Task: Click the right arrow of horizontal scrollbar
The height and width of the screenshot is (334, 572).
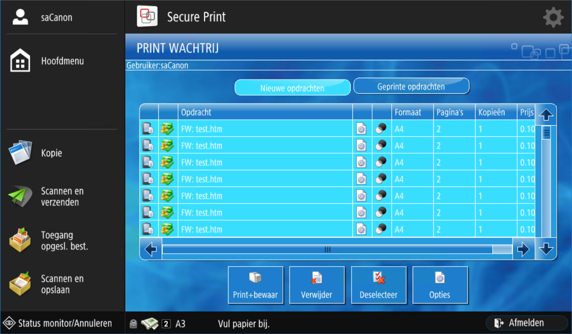Action: (x=523, y=249)
